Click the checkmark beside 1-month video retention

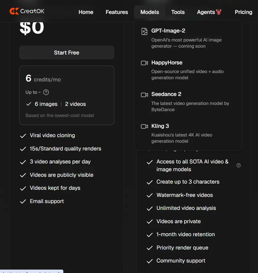tap(150, 235)
